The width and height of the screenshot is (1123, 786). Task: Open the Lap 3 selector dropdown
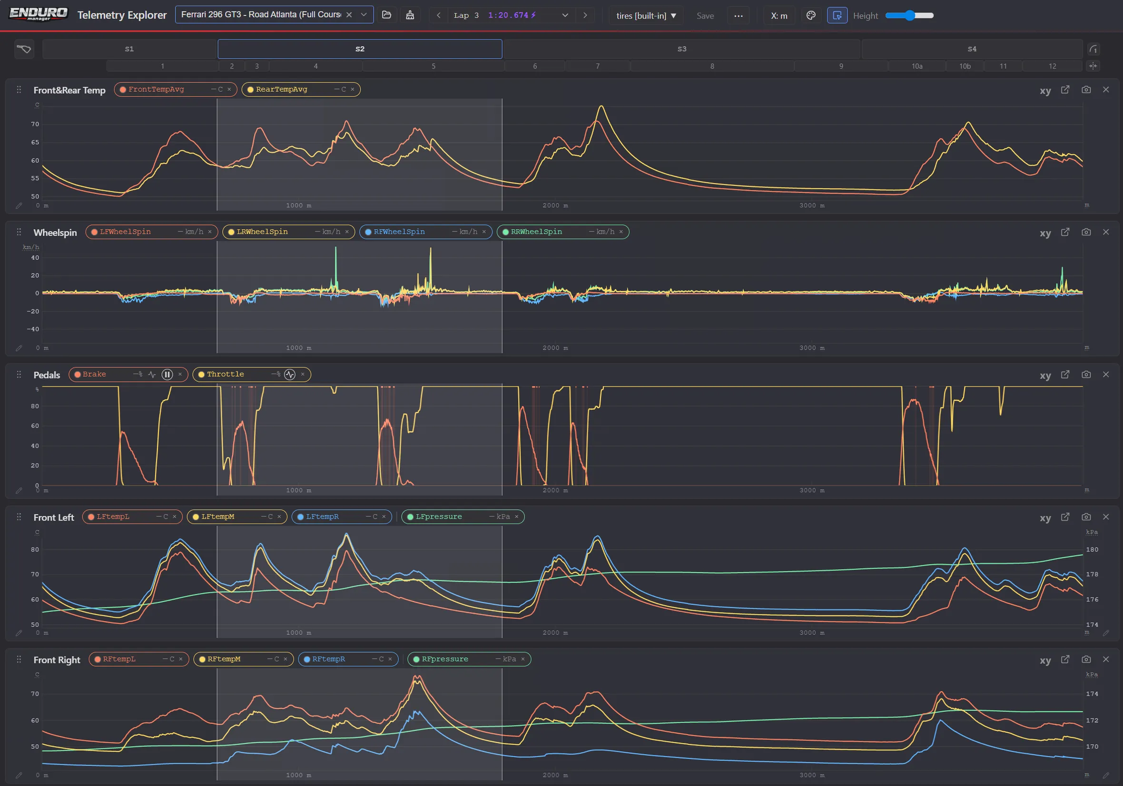565,15
